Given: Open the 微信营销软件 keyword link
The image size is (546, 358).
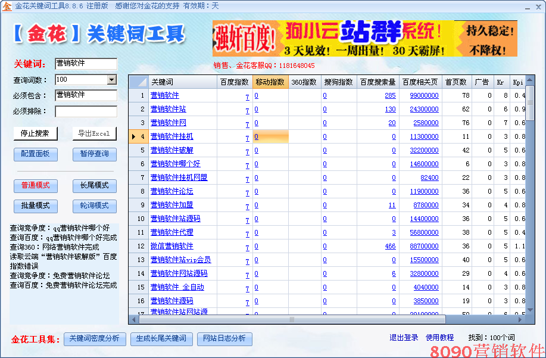Looking at the screenshot, I should click(x=171, y=246).
